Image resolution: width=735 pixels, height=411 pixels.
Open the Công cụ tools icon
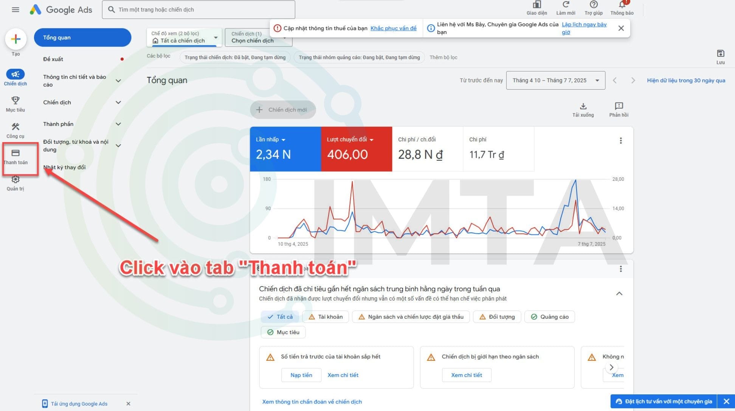[x=16, y=127]
